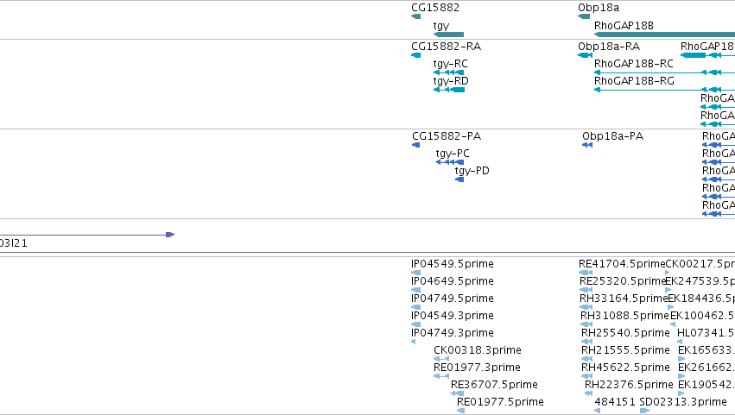Select the RE36707.5prime EST label
The height and width of the screenshot is (415, 735).
pyautogui.click(x=494, y=385)
